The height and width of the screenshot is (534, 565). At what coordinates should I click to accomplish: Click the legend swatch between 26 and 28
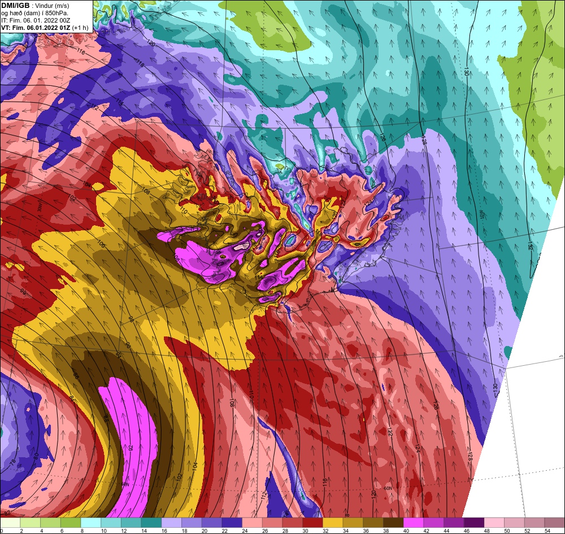point(273,523)
